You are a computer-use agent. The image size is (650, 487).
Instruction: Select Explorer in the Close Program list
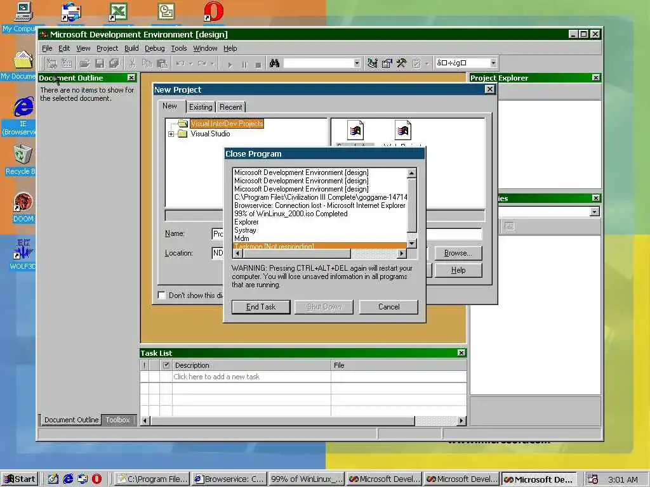point(320,222)
